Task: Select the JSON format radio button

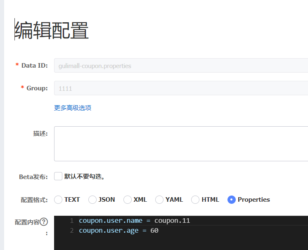Action: point(92,200)
